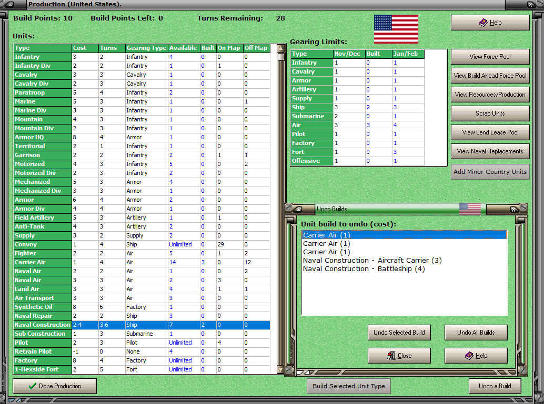Select the 1-Hexside Fort unit row
This screenshot has height=404, width=544.
[x=142, y=370]
